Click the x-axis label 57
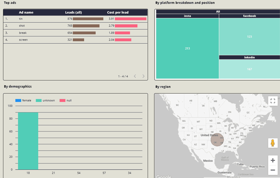 click(x=104, y=173)
